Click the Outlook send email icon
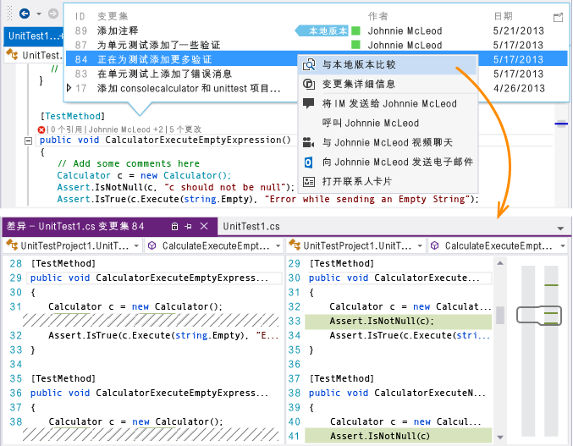 [x=310, y=162]
